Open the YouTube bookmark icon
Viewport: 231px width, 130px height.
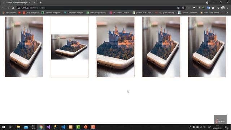point(19,13)
